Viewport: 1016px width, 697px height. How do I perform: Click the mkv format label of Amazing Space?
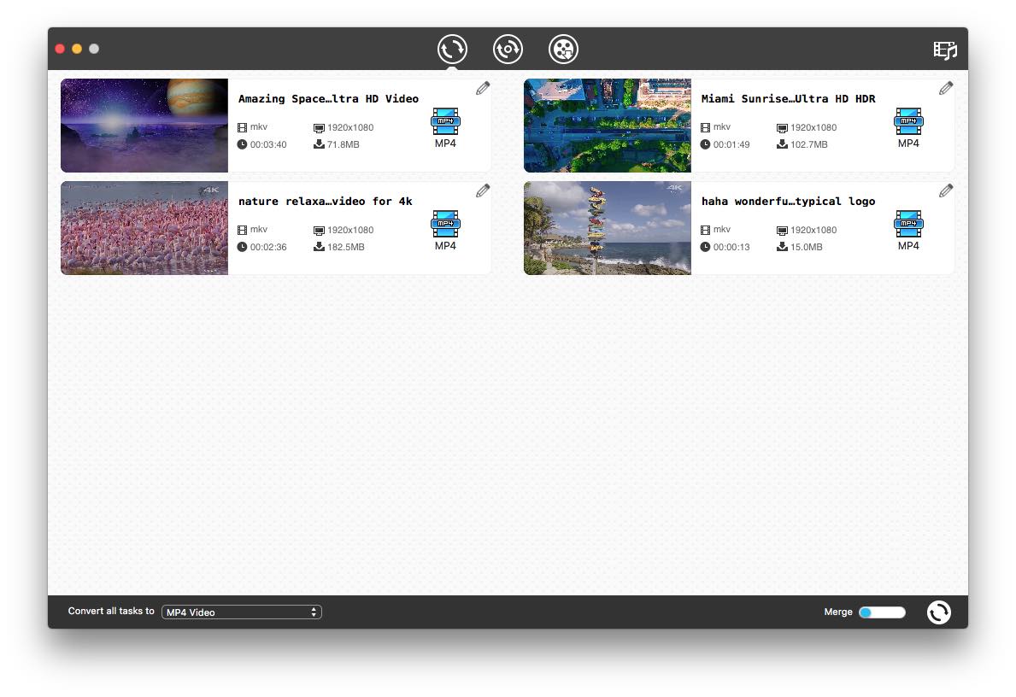coord(259,127)
